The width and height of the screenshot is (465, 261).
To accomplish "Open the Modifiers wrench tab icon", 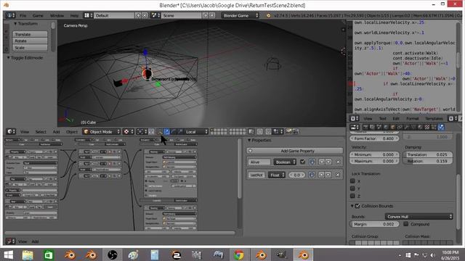I will (x=407, y=128).
